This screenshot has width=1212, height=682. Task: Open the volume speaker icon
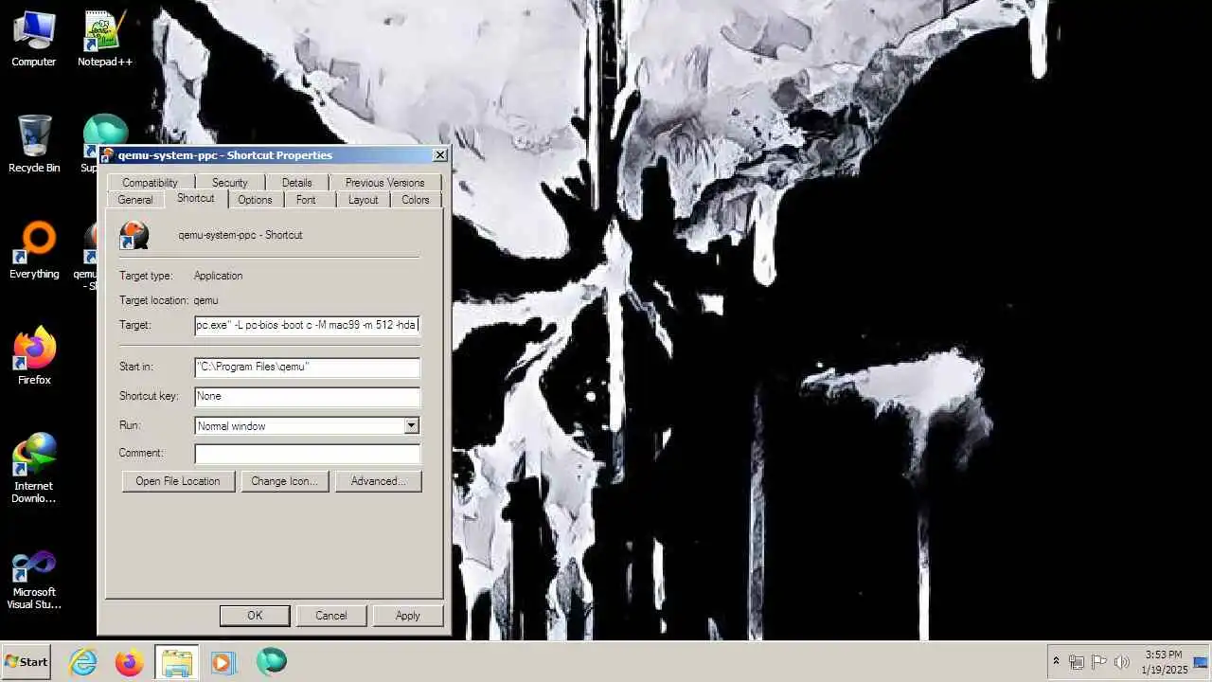(1122, 662)
